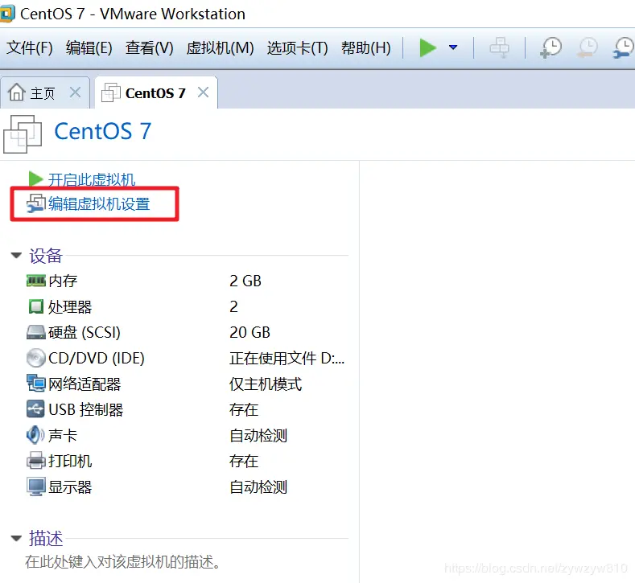Collapse the 描述 section

pyautogui.click(x=16, y=538)
